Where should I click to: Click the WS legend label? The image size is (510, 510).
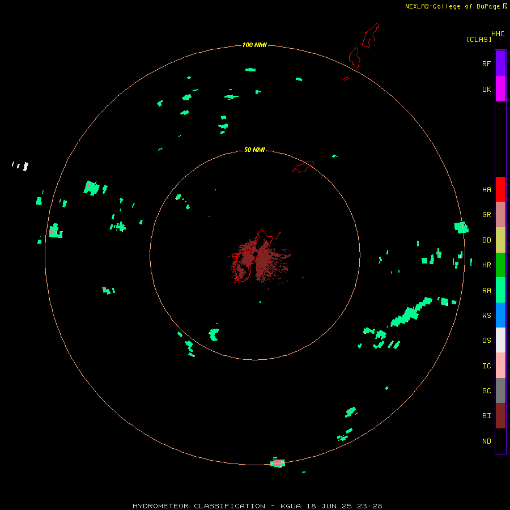point(486,316)
